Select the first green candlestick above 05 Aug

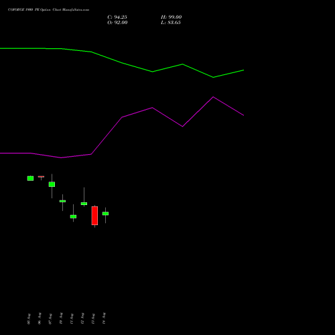[30, 178]
